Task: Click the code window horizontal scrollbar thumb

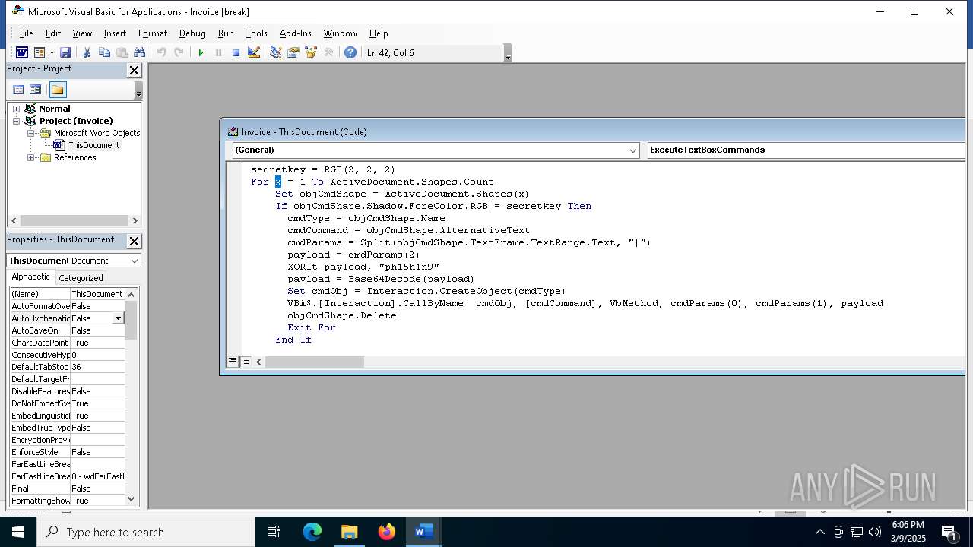Action: (x=315, y=362)
